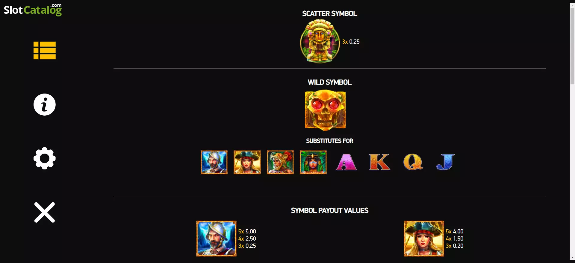Open the info icon in sidebar
The image size is (575, 263).
point(45,105)
